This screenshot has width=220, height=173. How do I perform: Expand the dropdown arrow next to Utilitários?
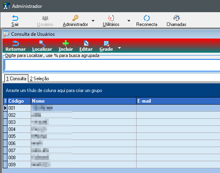(x=129, y=21)
